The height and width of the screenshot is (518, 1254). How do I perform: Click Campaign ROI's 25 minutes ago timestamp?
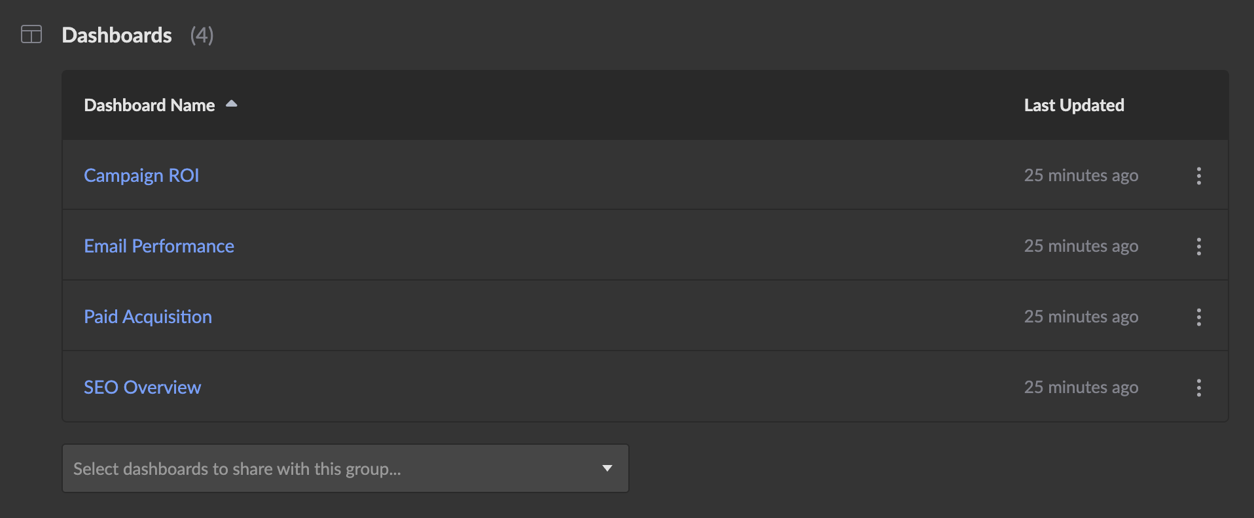[x=1081, y=175]
